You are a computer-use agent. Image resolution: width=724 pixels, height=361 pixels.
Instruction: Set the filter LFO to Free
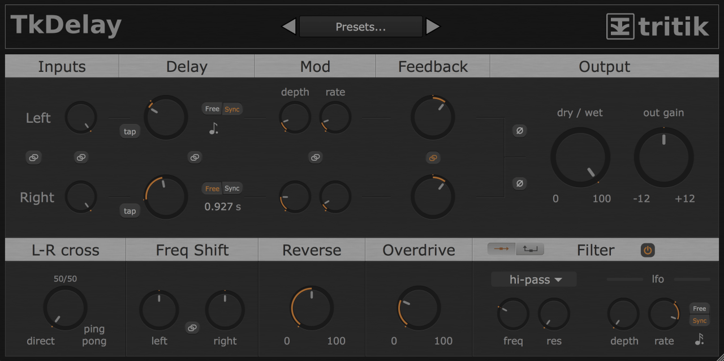coord(700,308)
